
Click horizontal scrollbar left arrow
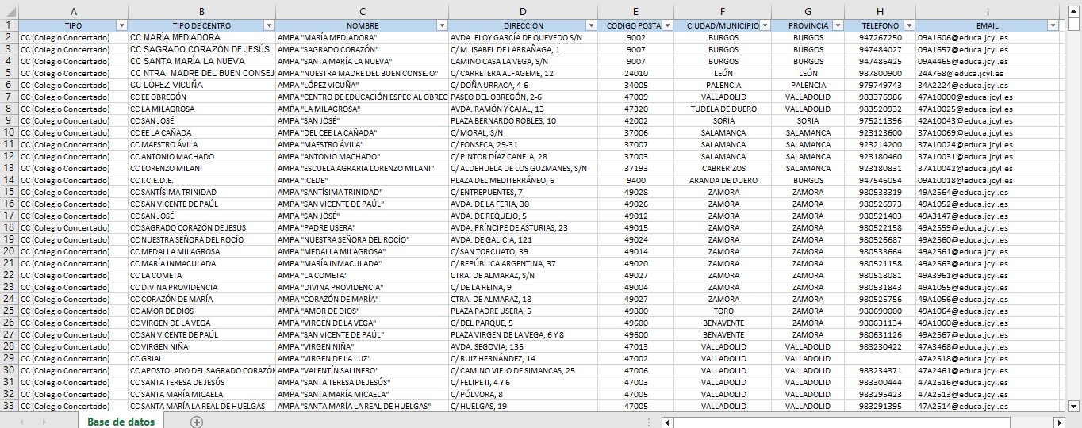point(667,422)
